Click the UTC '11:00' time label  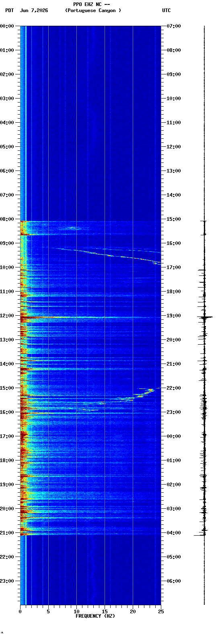(174, 123)
